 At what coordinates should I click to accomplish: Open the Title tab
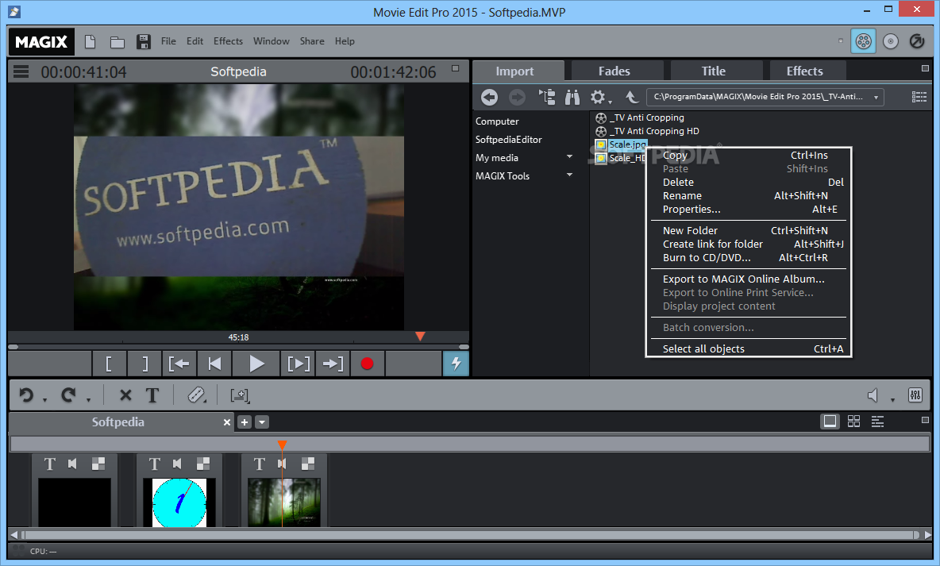[714, 71]
